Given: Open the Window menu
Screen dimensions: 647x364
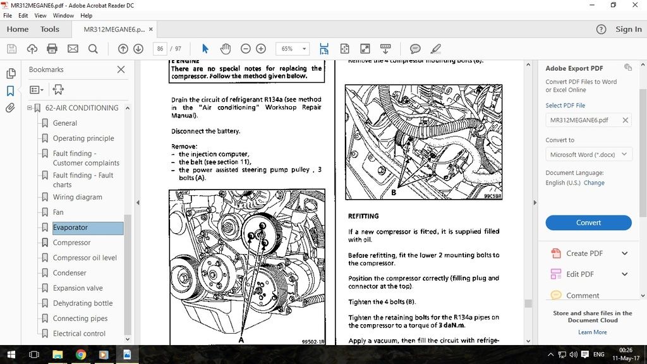Looking at the screenshot, I should point(63,16).
